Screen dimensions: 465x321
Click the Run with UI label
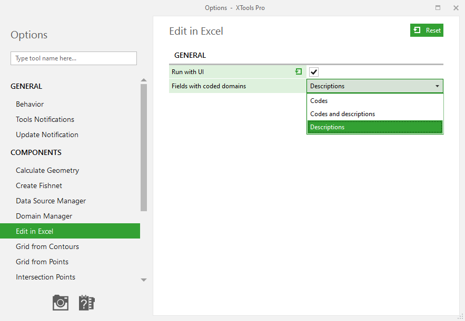[187, 72]
